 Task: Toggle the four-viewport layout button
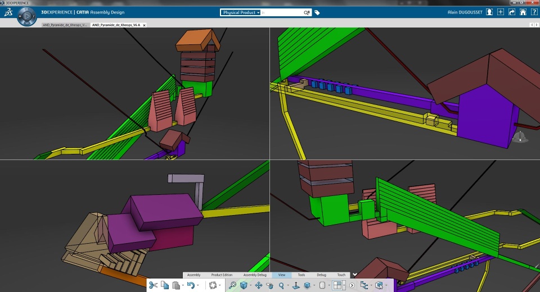click(x=337, y=285)
